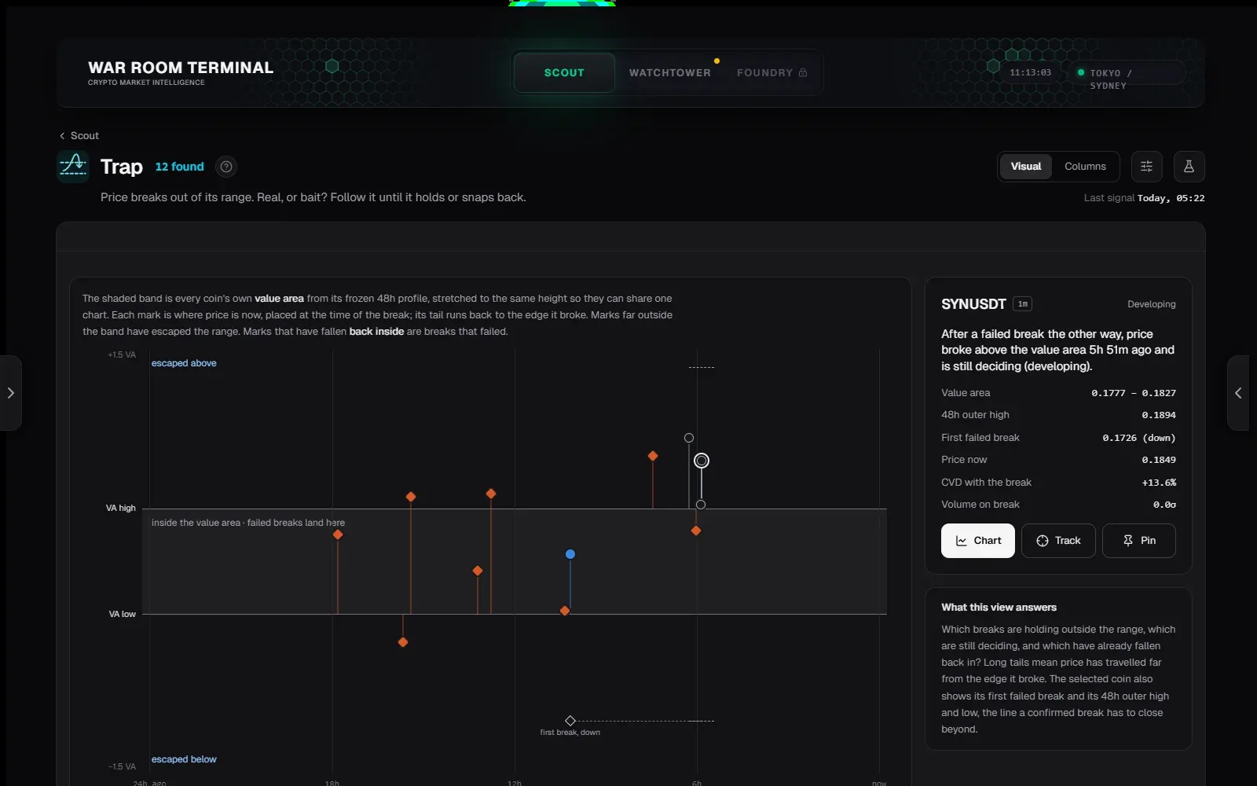Click the Value area range 0.1777 – 0.1827
The width and height of the screenshot is (1257, 786).
(1134, 393)
